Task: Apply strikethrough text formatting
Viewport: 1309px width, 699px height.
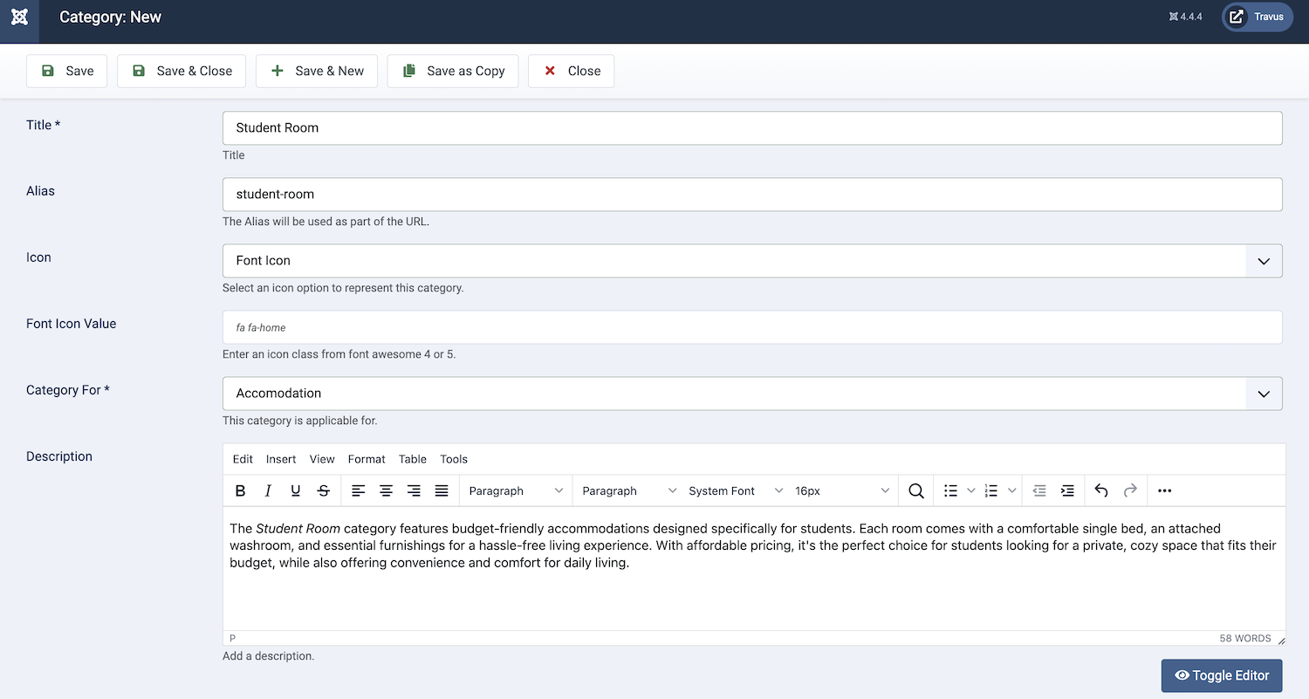Action: [324, 491]
